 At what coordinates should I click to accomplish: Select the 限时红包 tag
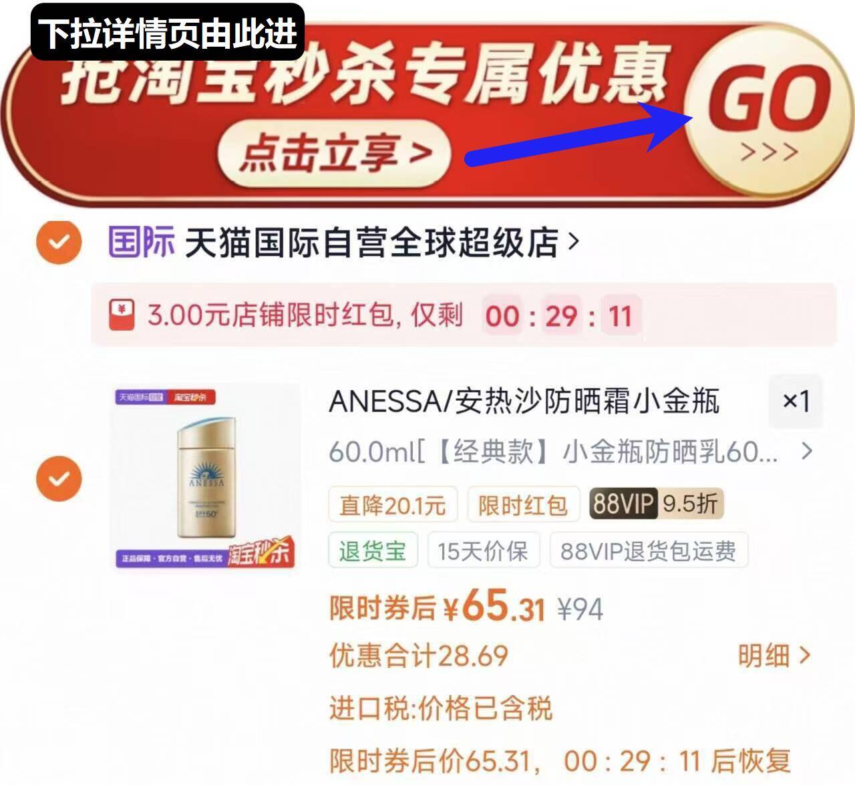click(522, 504)
